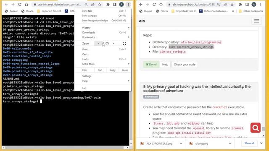Open Difference between bookmark in right browser
This screenshot has height=151, width=269.
click(x=214, y=11)
